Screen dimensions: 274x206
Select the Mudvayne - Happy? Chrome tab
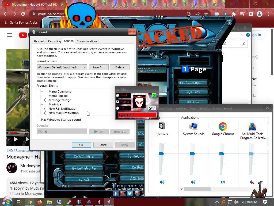click(x=34, y=4)
